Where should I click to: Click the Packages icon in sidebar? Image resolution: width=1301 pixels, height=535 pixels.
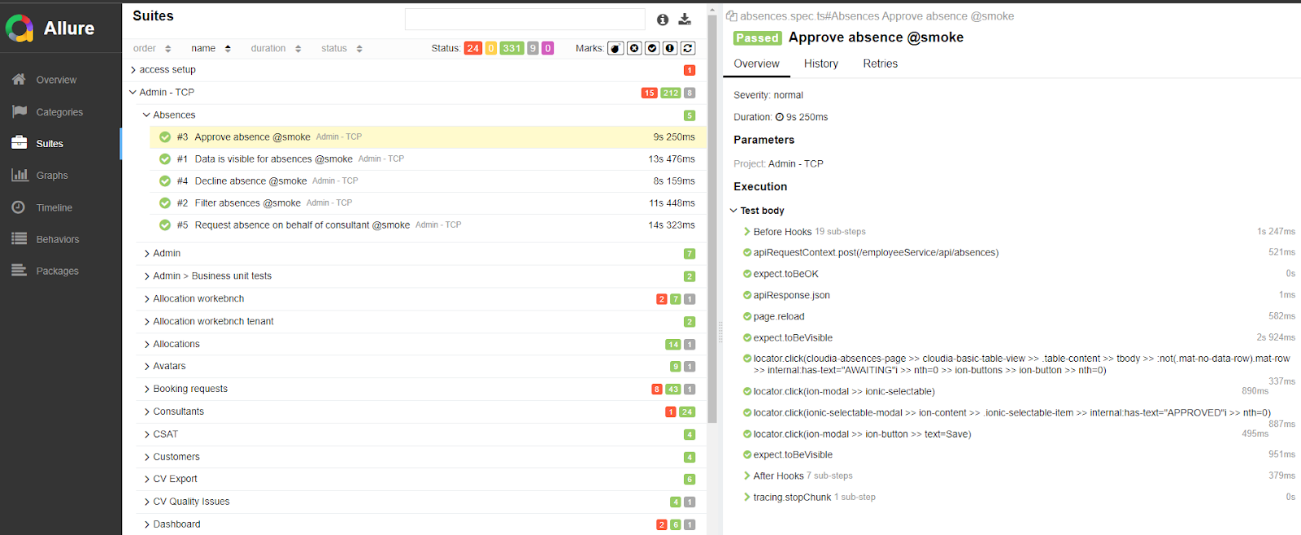coord(20,271)
